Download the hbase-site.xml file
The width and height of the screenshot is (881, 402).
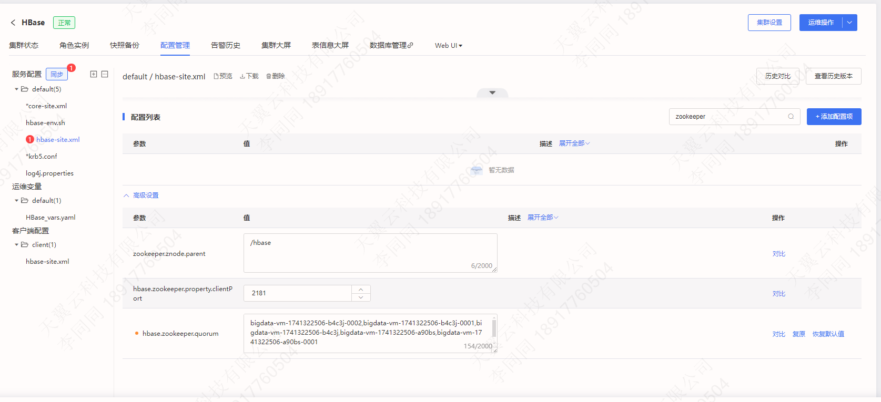[249, 76]
